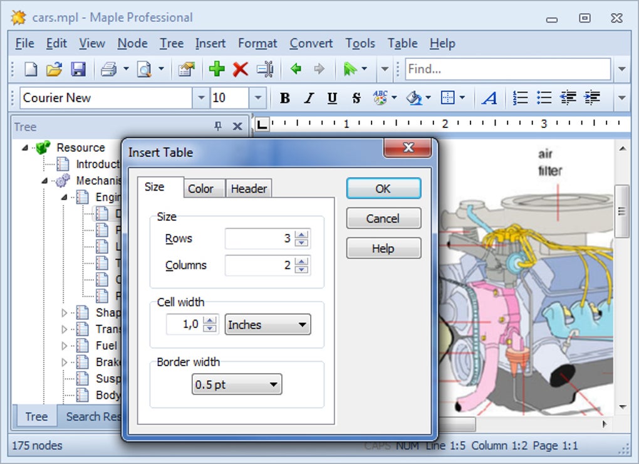Go forward with the gray right arrow
639x464 pixels.
pyautogui.click(x=319, y=69)
